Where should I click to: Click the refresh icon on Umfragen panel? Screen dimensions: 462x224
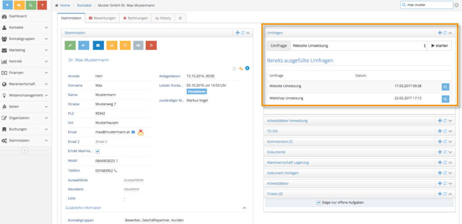pos(445,33)
